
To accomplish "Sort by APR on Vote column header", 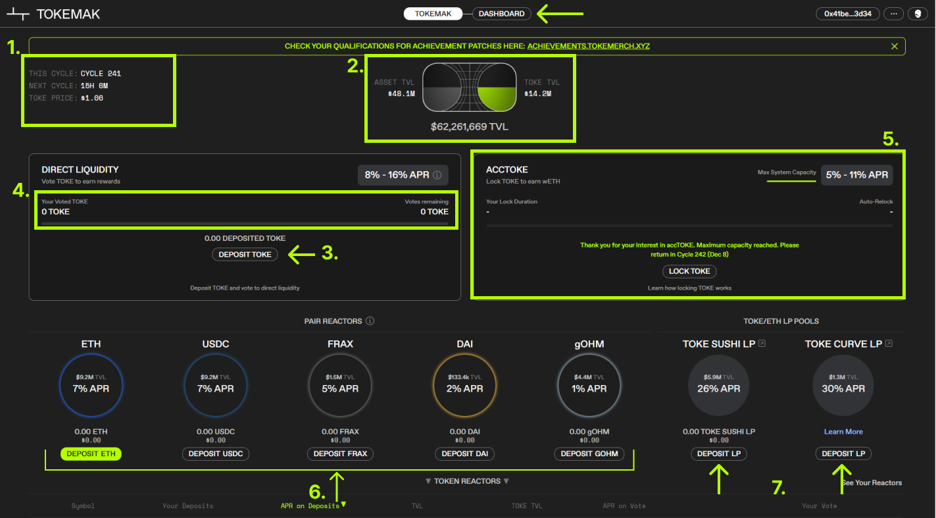I will pyautogui.click(x=624, y=505).
